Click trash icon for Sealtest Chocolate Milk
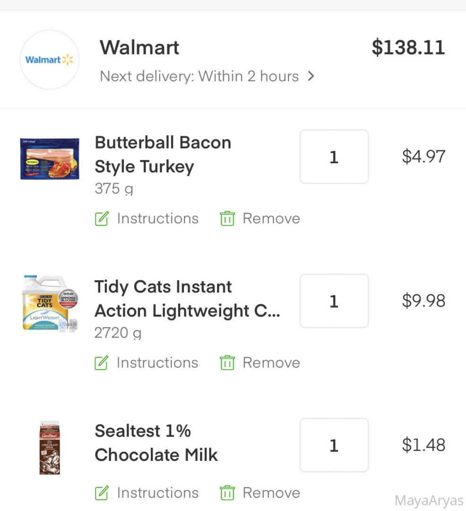The image size is (466, 511). [227, 493]
